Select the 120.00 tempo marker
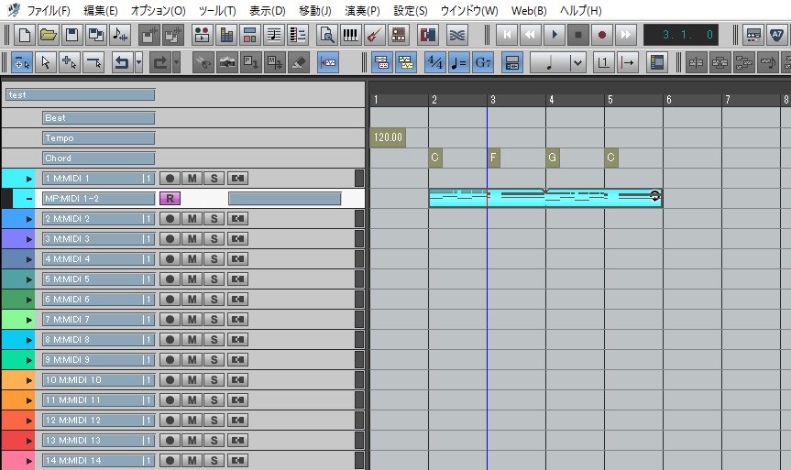The height and width of the screenshot is (470, 791). 388,137
